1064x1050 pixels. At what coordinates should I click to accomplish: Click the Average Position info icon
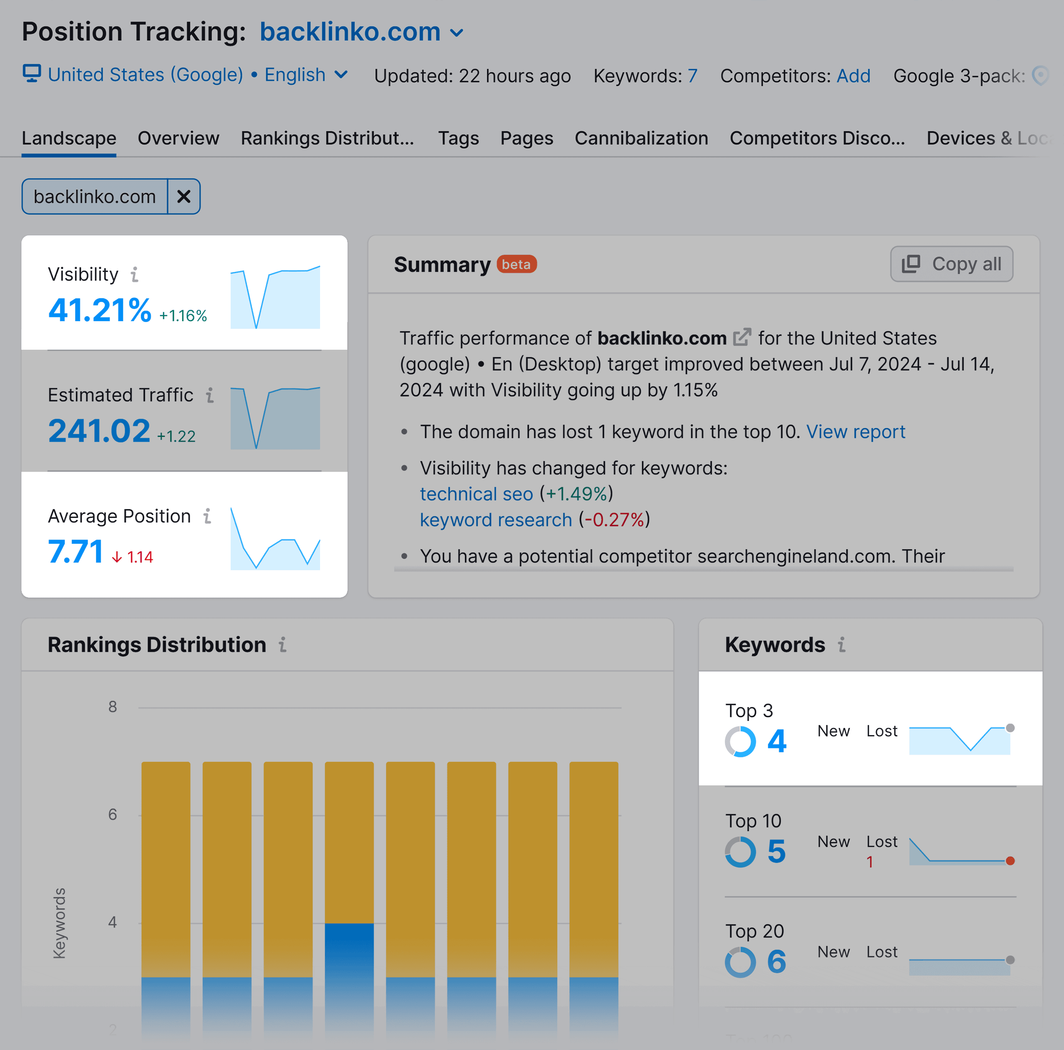(x=207, y=516)
